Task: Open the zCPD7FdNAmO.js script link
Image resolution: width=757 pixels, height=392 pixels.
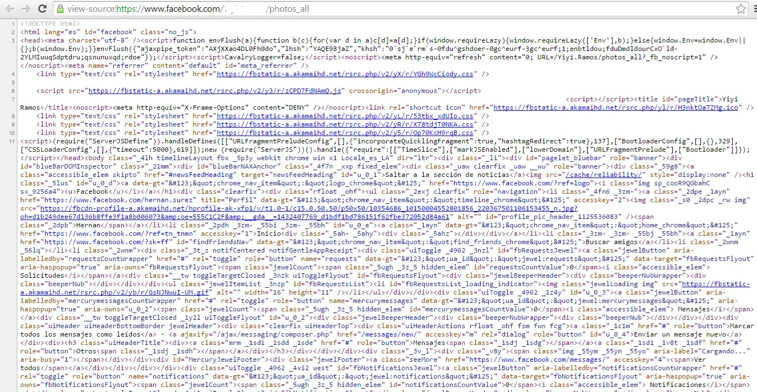Action: (214, 90)
